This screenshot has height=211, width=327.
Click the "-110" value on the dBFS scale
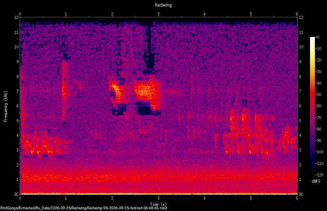click(x=319, y=164)
